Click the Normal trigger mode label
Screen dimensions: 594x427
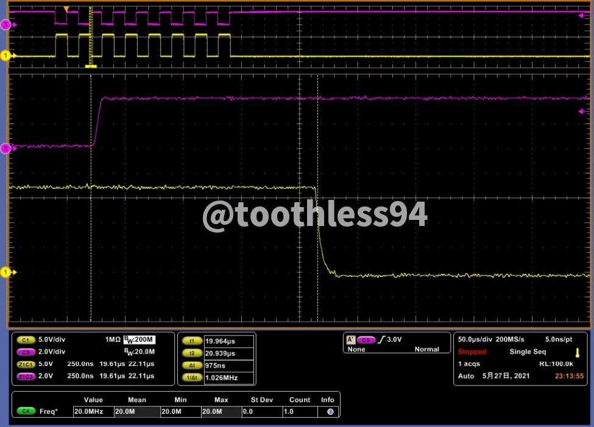pos(426,349)
